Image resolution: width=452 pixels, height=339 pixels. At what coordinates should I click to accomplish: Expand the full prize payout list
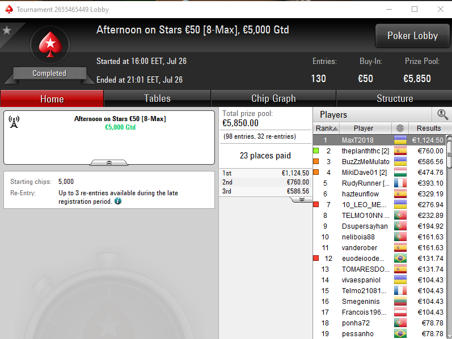coord(302,199)
